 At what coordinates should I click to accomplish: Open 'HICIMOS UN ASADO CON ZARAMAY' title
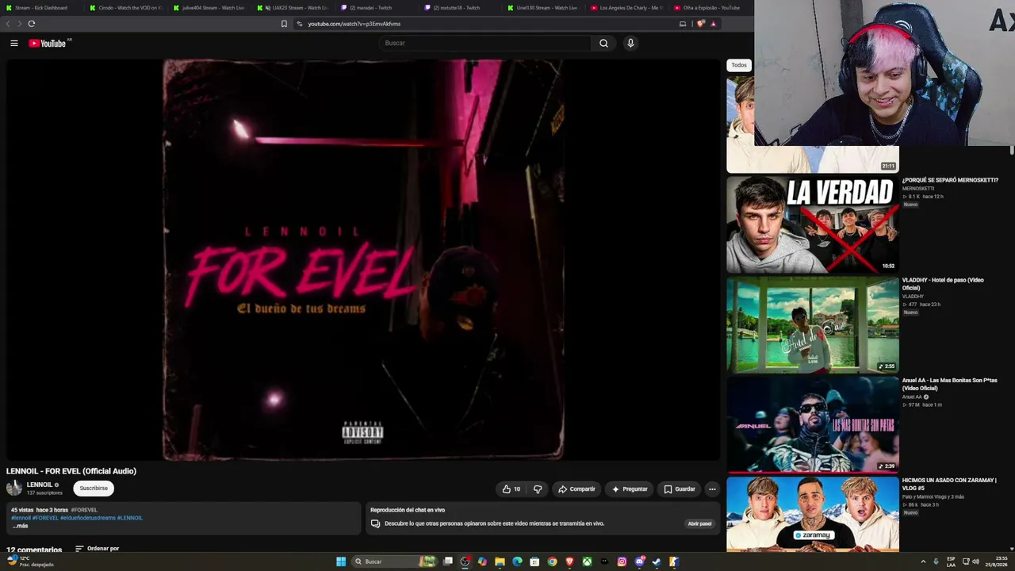949,484
